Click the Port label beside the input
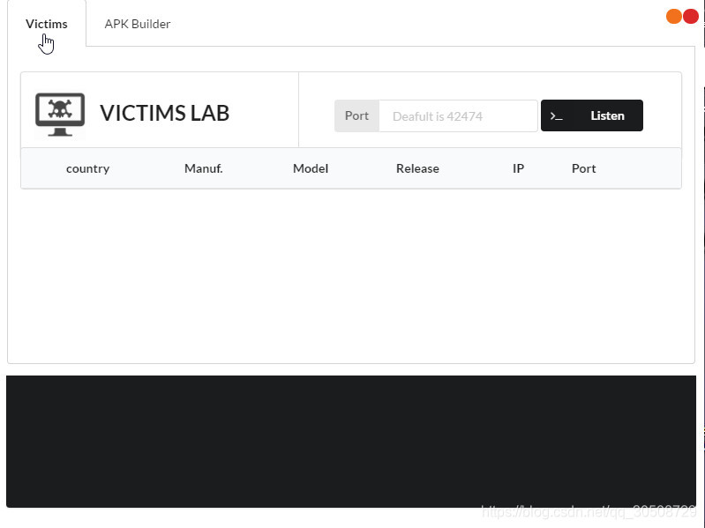705x528 pixels. click(357, 115)
